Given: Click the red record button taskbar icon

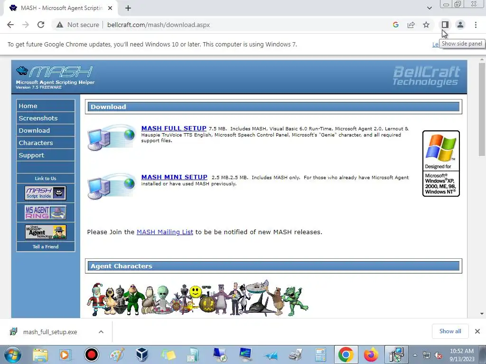Looking at the screenshot, I should coord(92,355).
